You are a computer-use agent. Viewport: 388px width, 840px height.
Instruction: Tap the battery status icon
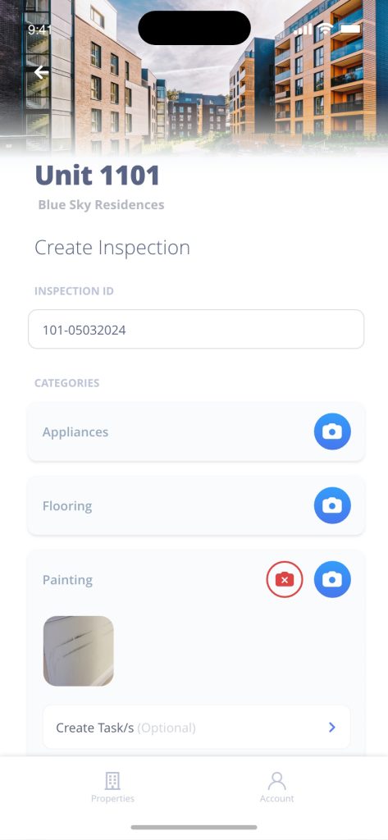[x=350, y=29]
